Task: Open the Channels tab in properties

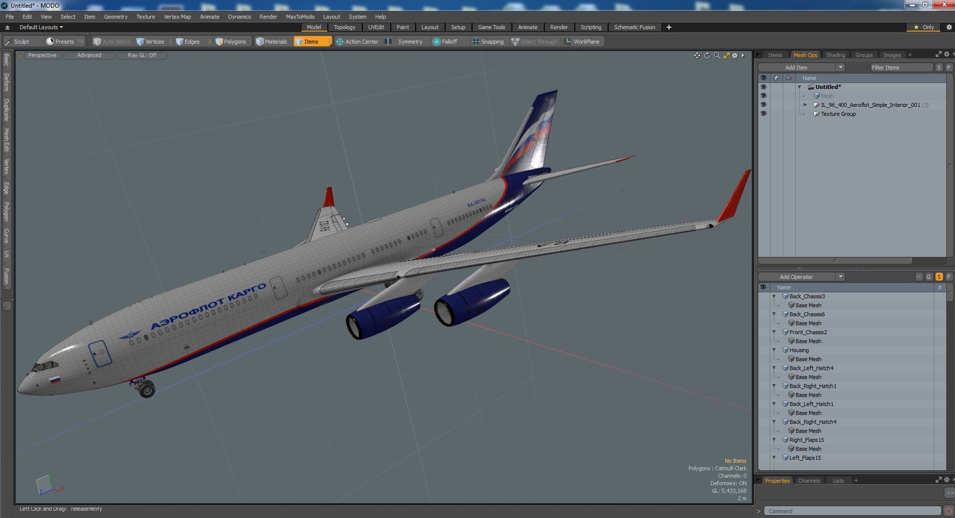Action: [809, 481]
